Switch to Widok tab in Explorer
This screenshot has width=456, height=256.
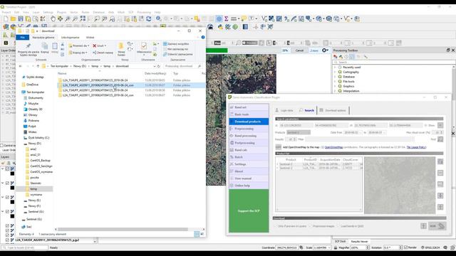90,38
